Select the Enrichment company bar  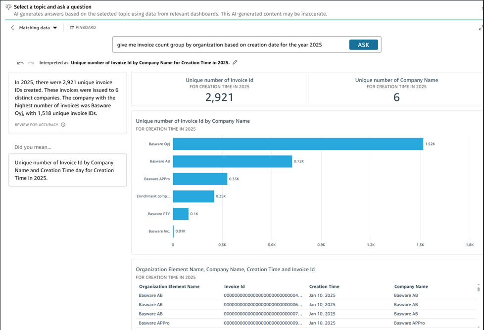pyautogui.click(x=193, y=196)
